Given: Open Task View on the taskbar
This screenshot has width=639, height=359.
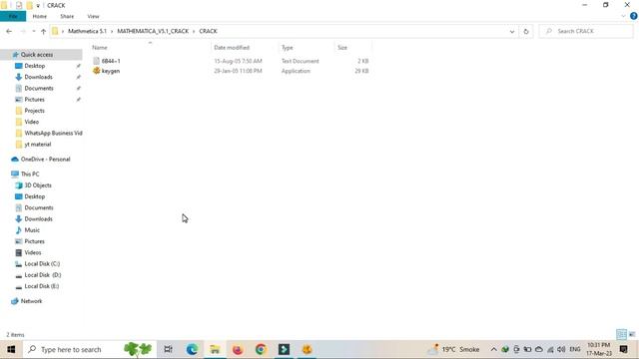Looking at the screenshot, I should (x=168, y=349).
